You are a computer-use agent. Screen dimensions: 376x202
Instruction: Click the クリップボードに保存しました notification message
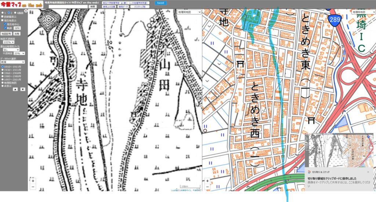pyautogui.click(x=332, y=178)
